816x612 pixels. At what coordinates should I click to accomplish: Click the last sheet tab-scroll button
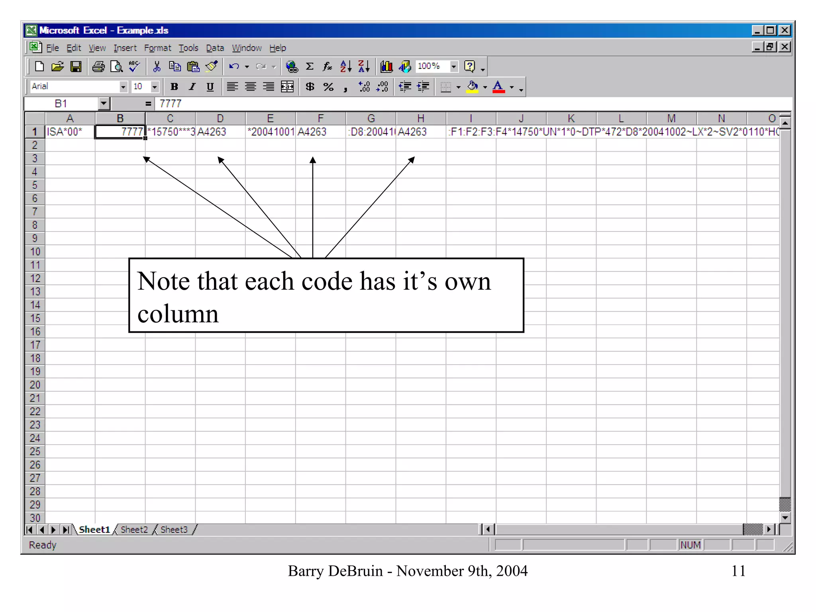coord(65,530)
